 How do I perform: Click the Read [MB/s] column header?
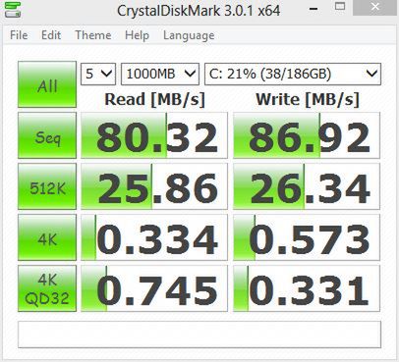point(154,99)
